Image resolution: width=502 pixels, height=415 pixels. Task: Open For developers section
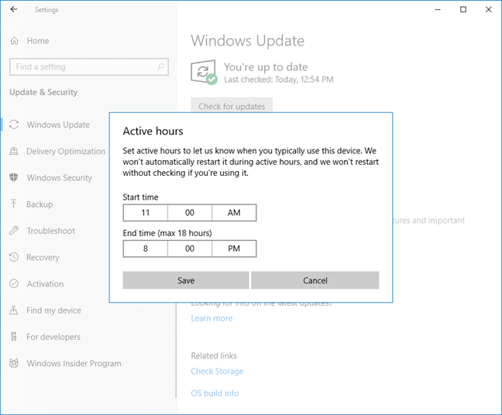[53, 337]
